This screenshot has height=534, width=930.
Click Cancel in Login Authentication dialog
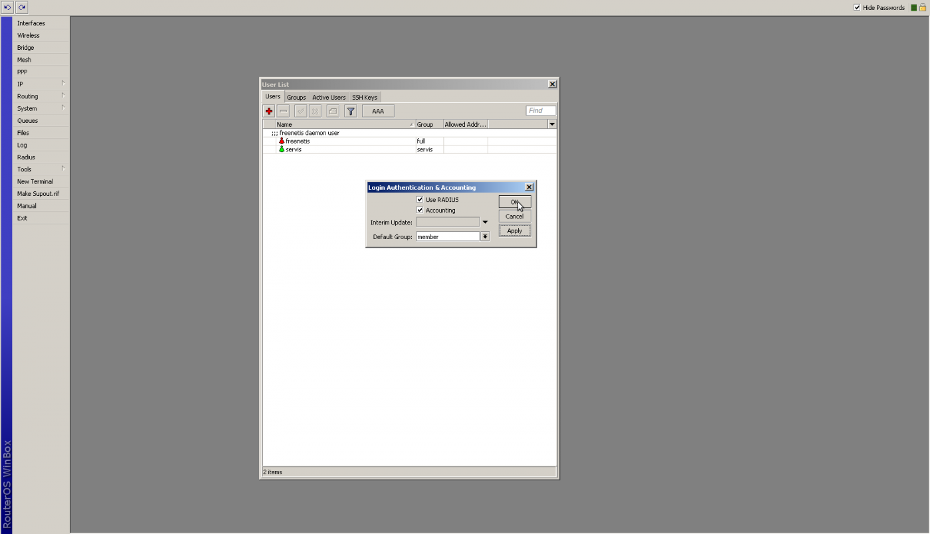pyautogui.click(x=515, y=217)
